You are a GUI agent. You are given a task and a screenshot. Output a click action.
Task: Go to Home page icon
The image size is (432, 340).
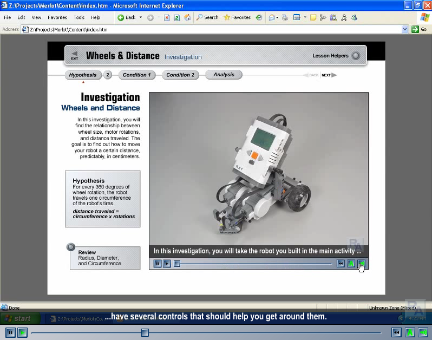187,18
